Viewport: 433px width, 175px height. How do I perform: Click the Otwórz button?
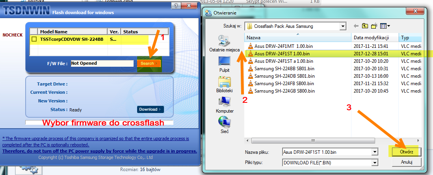[406, 152]
